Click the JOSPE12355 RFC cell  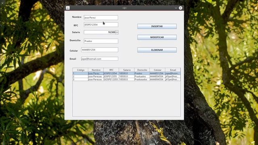(x=111, y=77)
